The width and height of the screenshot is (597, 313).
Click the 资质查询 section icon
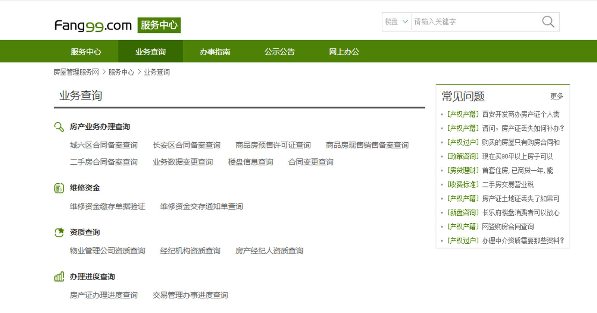[59, 233]
